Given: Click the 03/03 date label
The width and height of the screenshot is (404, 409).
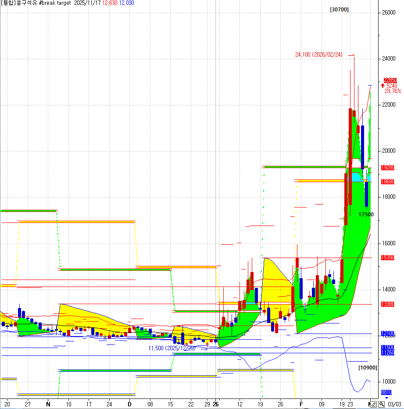Looking at the screenshot, I should click(394, 404).
